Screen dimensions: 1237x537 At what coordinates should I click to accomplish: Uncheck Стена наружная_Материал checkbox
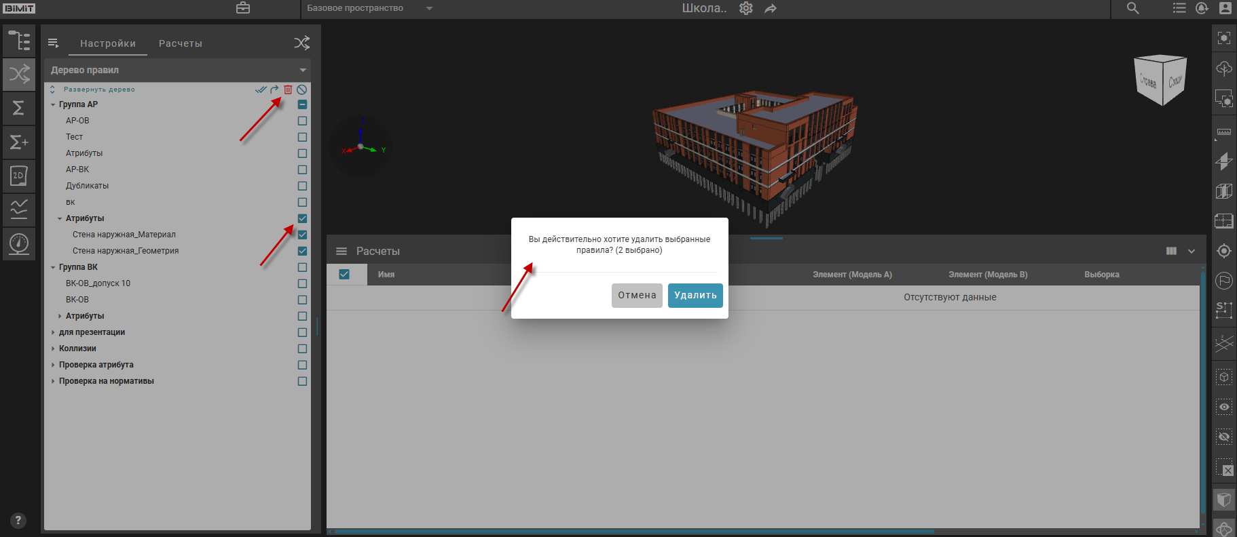point(302,235)
